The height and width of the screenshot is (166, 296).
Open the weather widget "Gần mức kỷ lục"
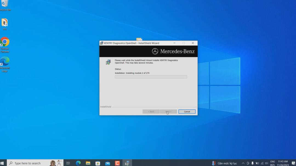pyautogui.click(x=224, y=163)
